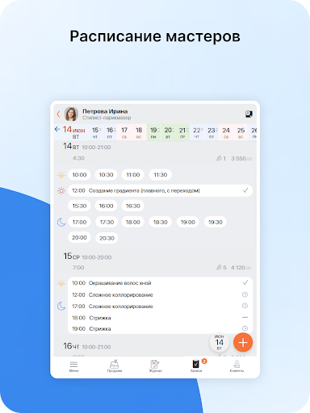Image resolution: width=310 pixels, height=413 pixels.
Task: Open the 16 чт 10:00-21:00 day header
Action: (x=87, y=346)
